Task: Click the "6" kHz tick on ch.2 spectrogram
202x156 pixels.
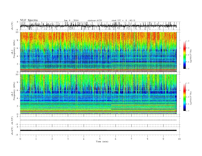Action: (18, 90)
